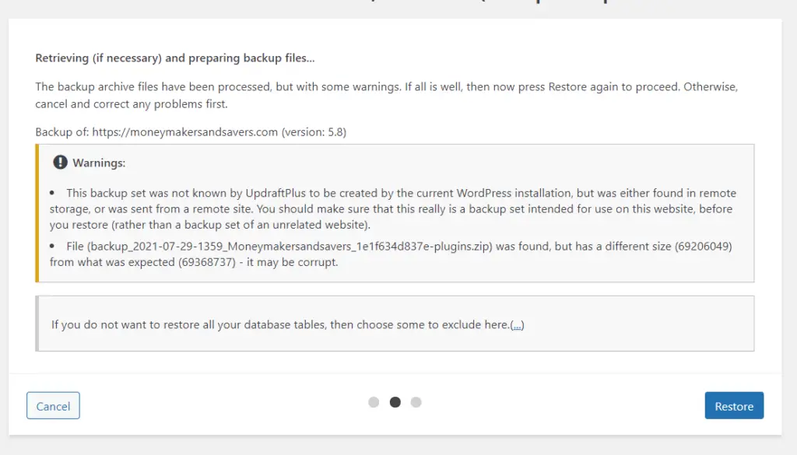Click the 'it may be corrupt' text
The width and height of the screenshot is (797, 455).
point(293,263)
